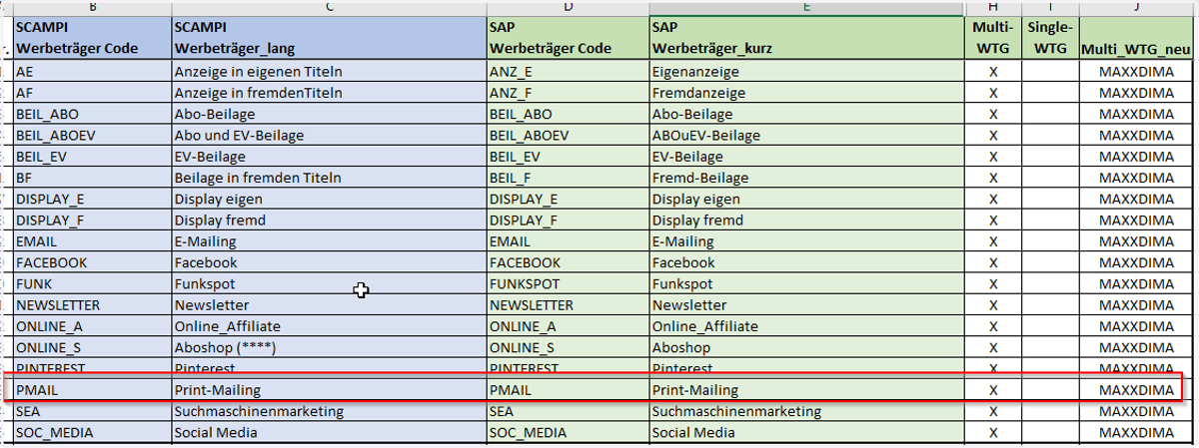Viewport: 1199px width, 448px height.
Task: Select column H header
Action: (x=993, y=7)
